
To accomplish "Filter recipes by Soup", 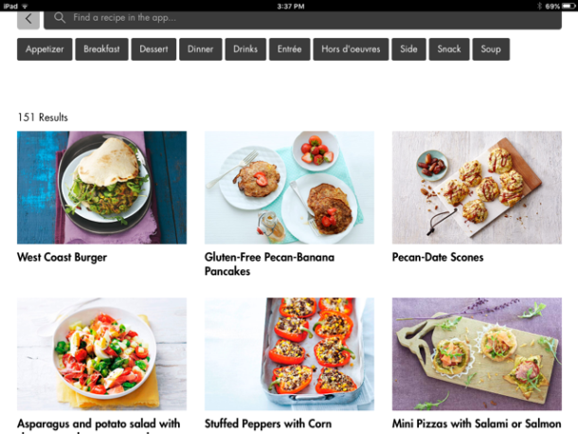I will point(491,49).
